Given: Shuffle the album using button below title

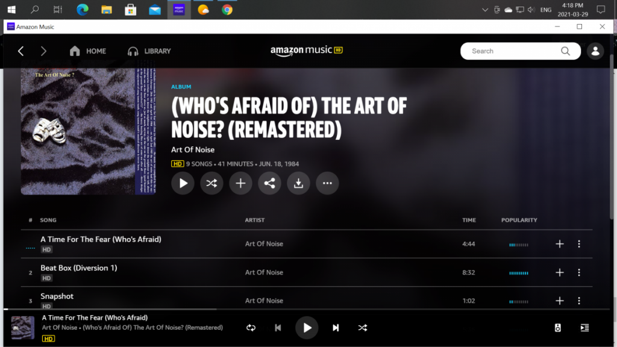Looking at the screenshot, I should [x=211, y=183].
